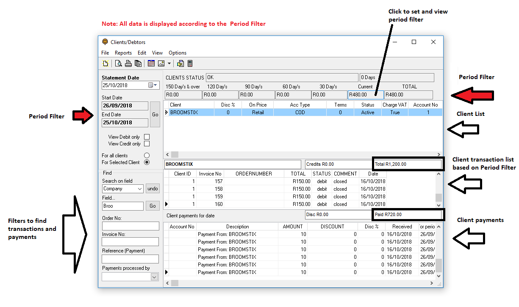This screenshot has width=519, height=307.
Task: Enable the View Debit only checkbox
Action: pyautogui.click(x=147, y=137)
